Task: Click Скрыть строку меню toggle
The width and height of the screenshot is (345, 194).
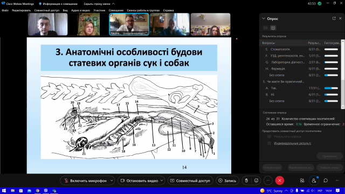Action: click(x=99, y=4)
